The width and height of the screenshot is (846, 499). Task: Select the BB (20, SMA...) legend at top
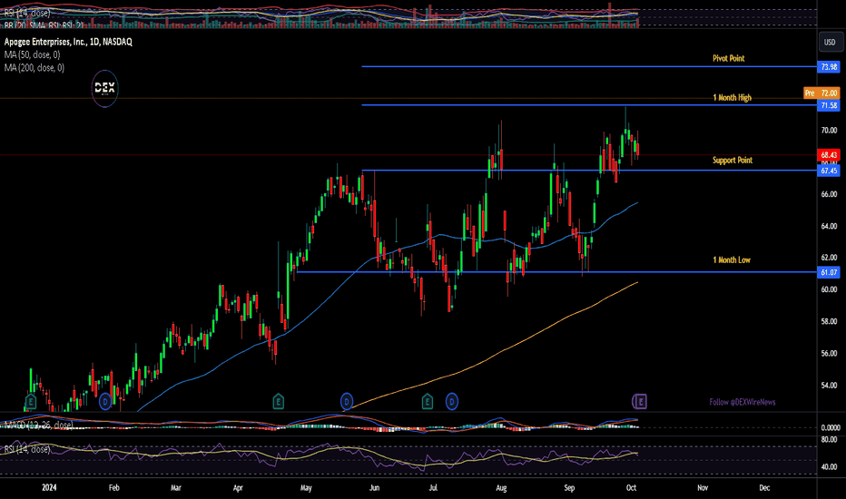tap(44, 24)
